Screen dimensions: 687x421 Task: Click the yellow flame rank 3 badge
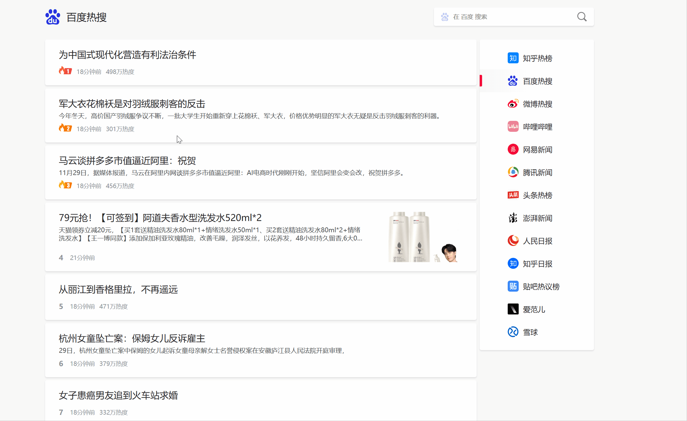point(65,185)
